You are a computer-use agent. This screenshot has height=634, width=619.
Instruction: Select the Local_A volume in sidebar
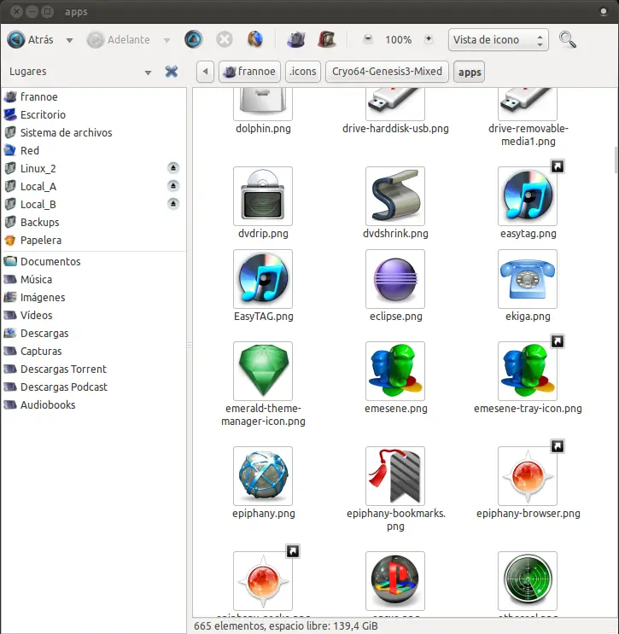94,186
